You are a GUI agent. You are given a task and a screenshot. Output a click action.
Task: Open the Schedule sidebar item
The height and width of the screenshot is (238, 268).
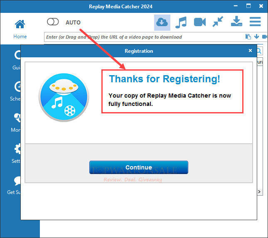pos(15,91)
